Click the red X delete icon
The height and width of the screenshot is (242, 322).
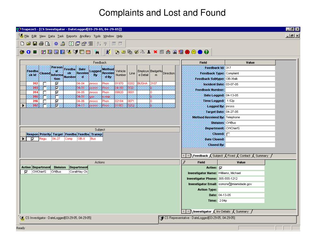(x=155, y=52)
